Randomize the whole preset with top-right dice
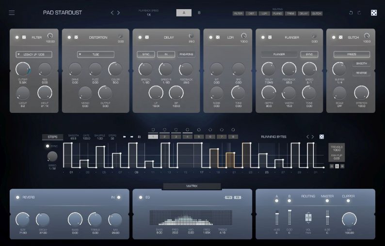Screen dimensions: 385x246 (374, 13)
